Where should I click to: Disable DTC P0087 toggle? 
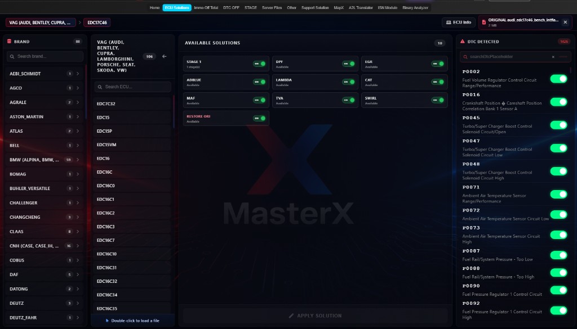(x=558, y=255)
